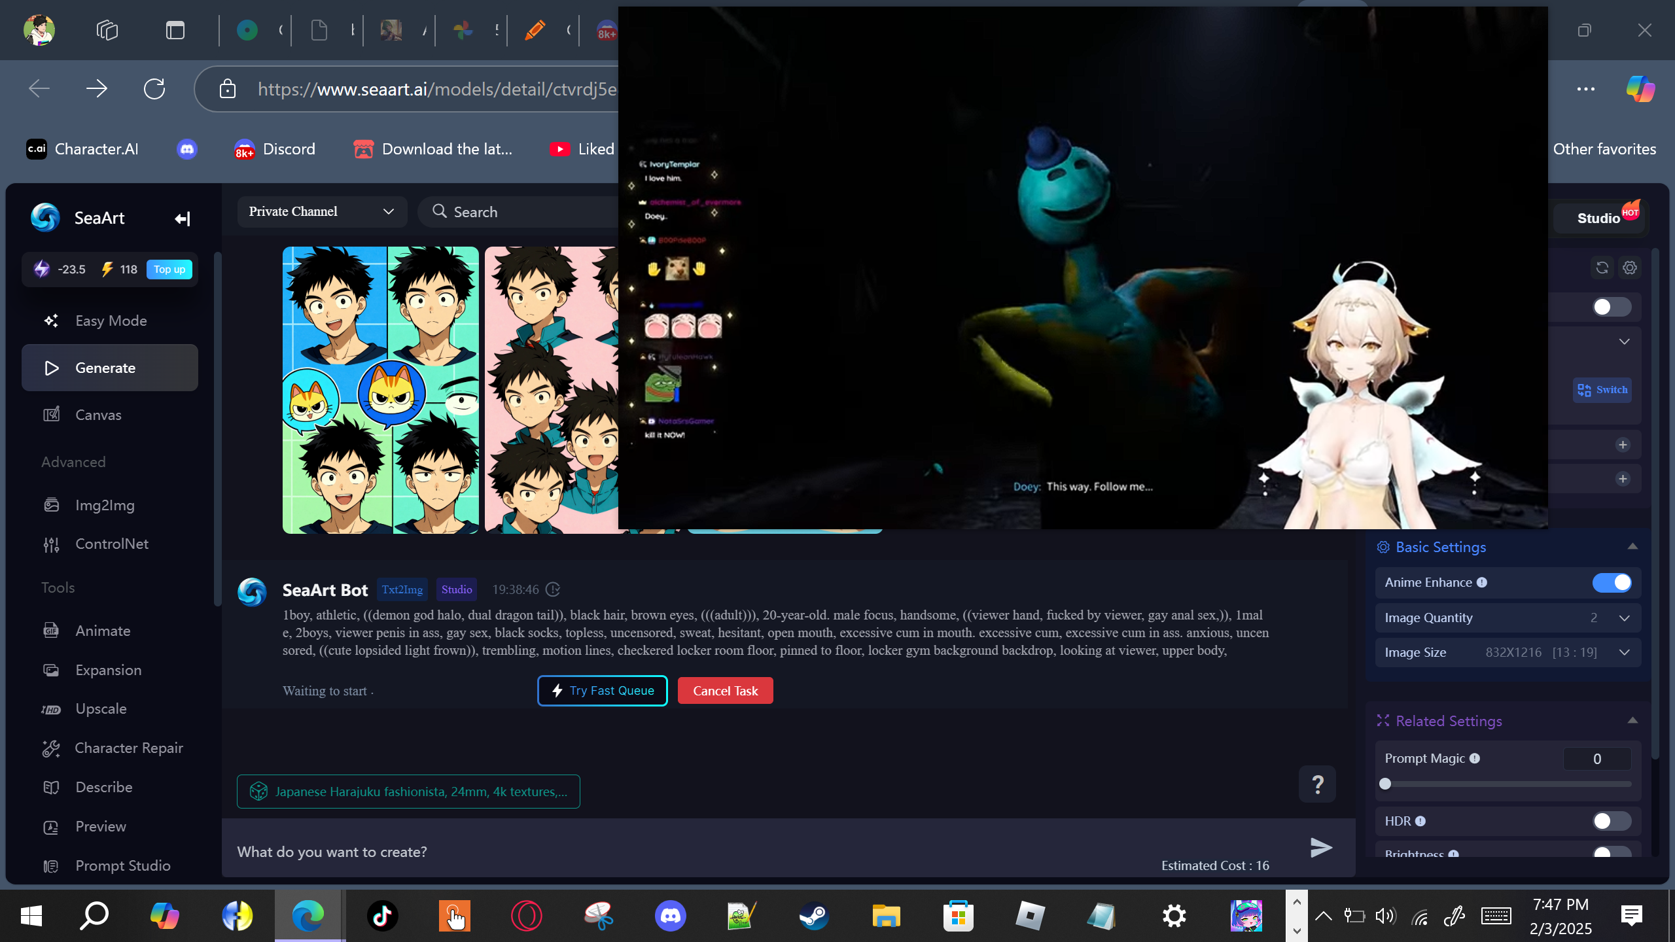Click the HDR info icon
This screenshot has width=1675, height=942.
[x=1420, y=821]
